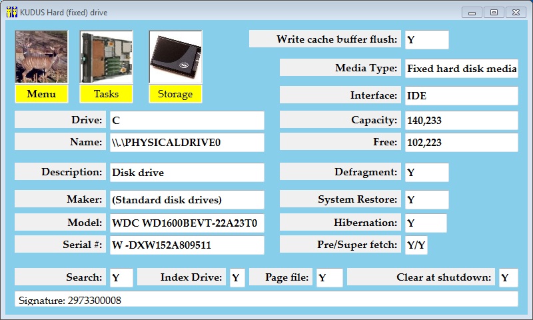Click the Drive field showing C
This screenshot has height=320, width=533.
186,121
